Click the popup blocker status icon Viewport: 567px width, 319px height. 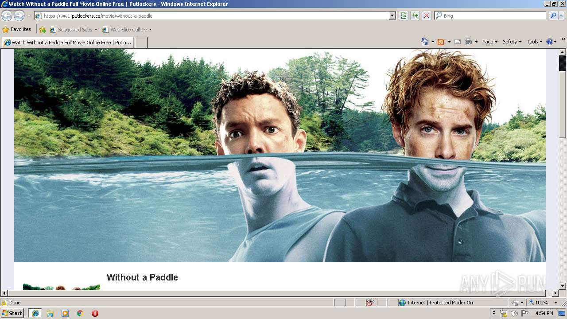[370, 303]
